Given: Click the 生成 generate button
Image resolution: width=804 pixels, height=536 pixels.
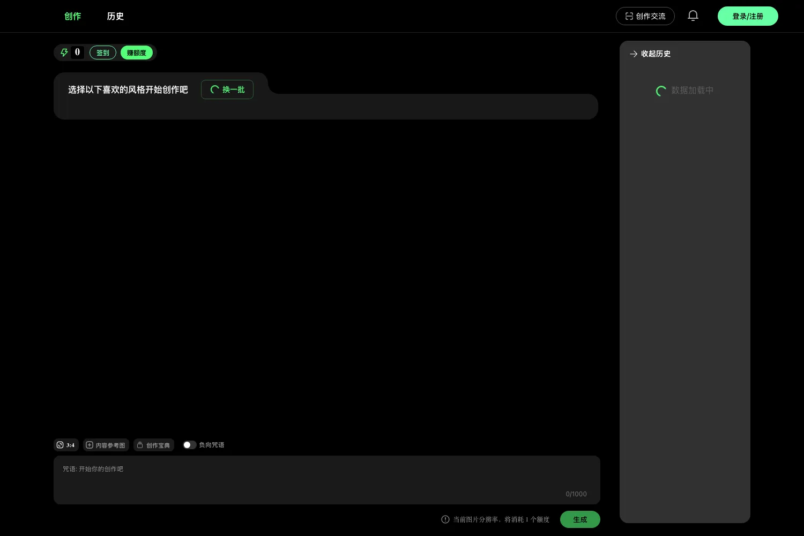Looking at the screenshot, I should 580,519.
